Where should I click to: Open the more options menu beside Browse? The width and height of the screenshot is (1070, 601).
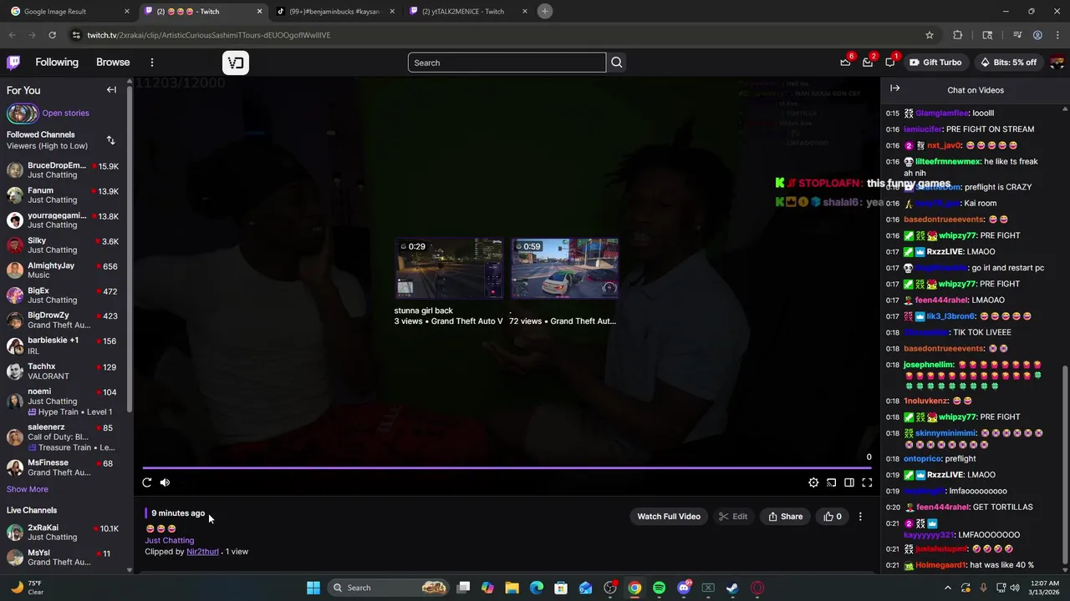(x=152, y=63)
